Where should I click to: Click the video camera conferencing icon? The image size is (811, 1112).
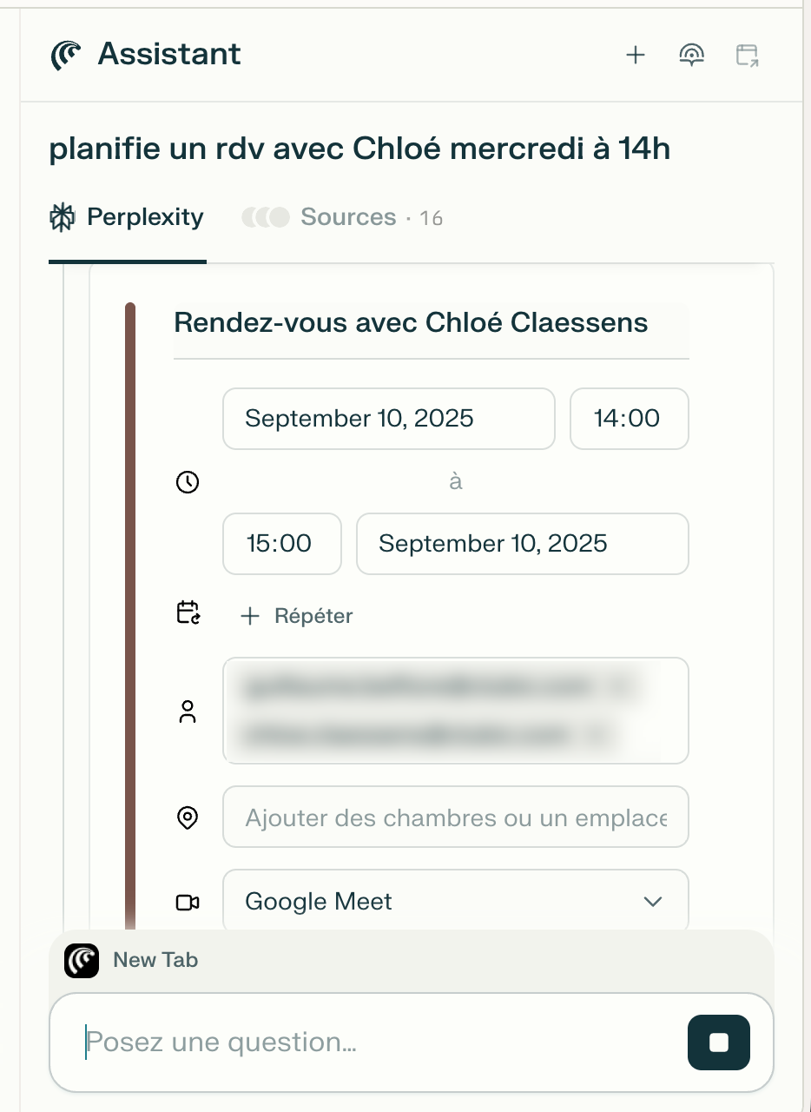pos(188,903)
